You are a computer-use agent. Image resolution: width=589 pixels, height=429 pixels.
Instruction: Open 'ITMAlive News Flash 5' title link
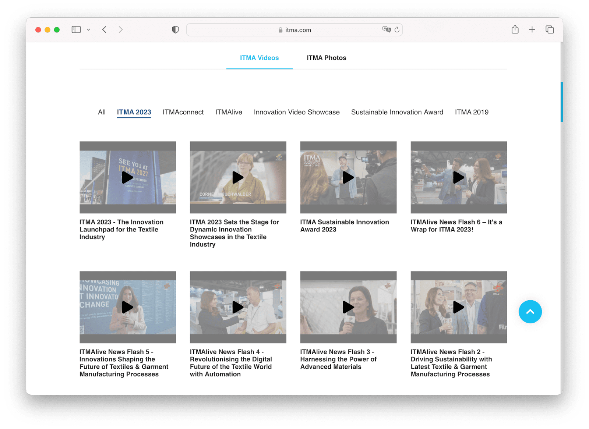tap(124, 363)
